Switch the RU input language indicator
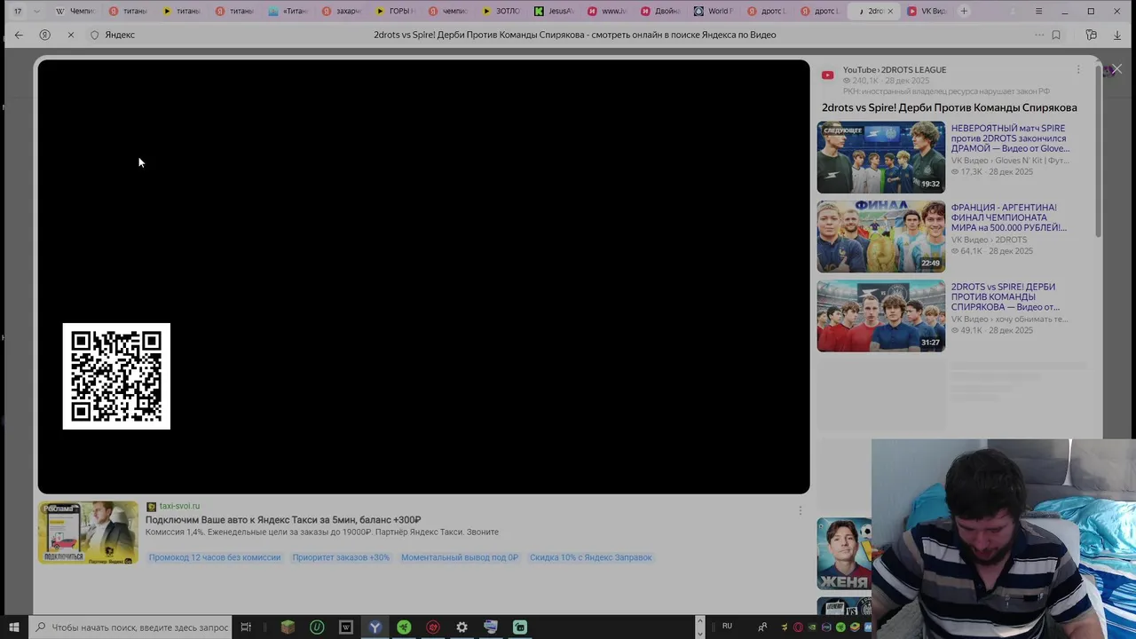1136x639 pixels. [x=727, y=627]
